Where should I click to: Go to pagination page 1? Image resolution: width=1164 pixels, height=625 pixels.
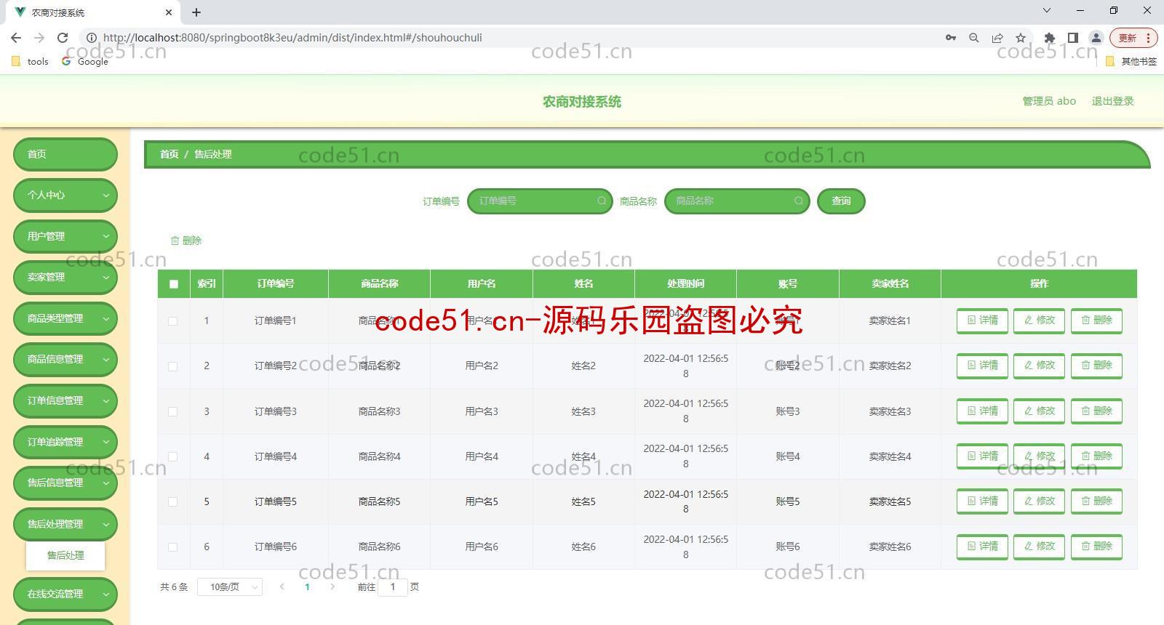tap(307, 587)
